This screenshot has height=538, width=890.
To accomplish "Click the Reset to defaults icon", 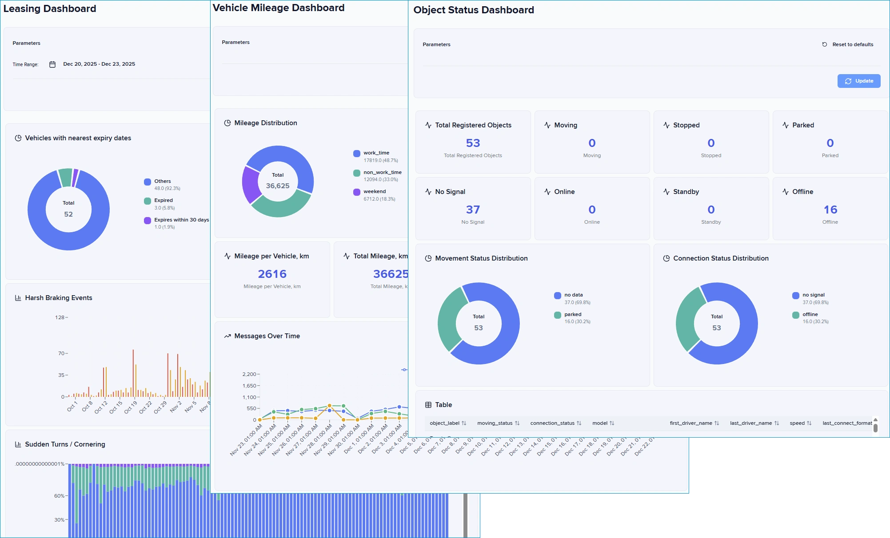I will tap(825, 44).
